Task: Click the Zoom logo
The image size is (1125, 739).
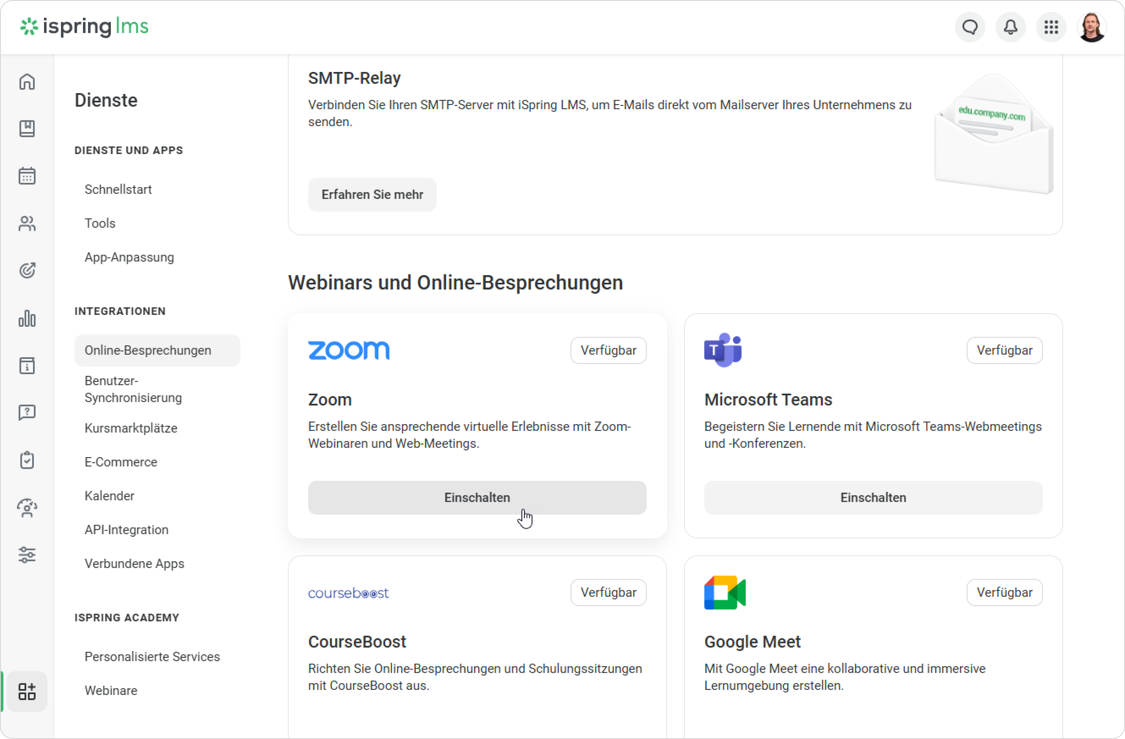Action: pos(349,350)
